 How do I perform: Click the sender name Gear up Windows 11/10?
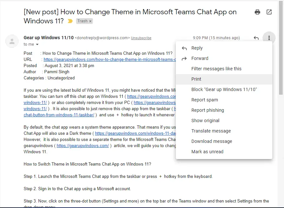[x=49, y=38]
